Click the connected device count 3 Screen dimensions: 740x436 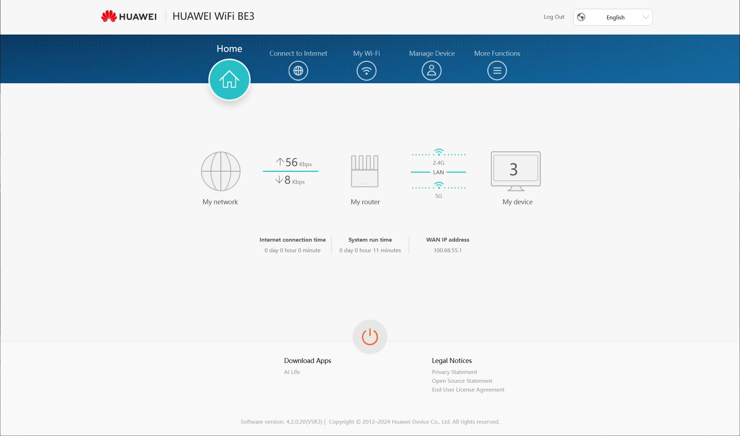[514, 169]
